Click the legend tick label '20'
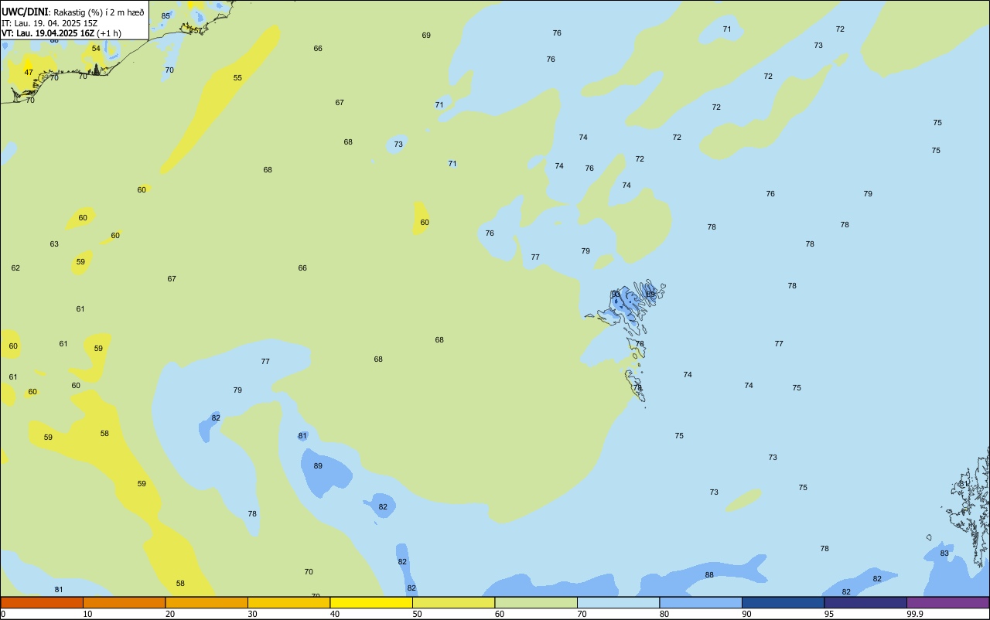This screenshot has height=620, width=990. pos(170,614)
